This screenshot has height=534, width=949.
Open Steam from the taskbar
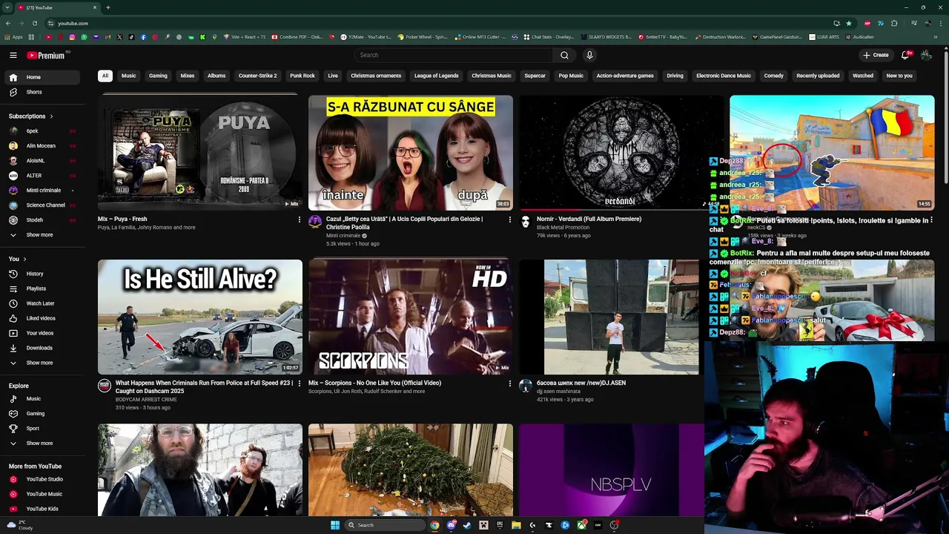click(467, 525)
